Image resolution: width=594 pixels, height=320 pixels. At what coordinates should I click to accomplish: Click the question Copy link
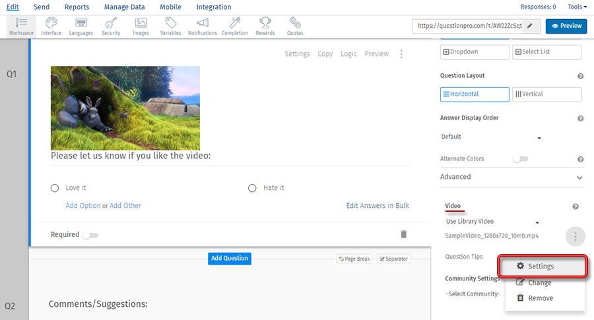(x=325, y=54)
